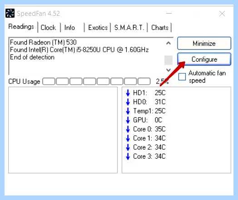The image size is (238, 200).
Task: Click the Minimize button
Action: (x=204, y=44)
